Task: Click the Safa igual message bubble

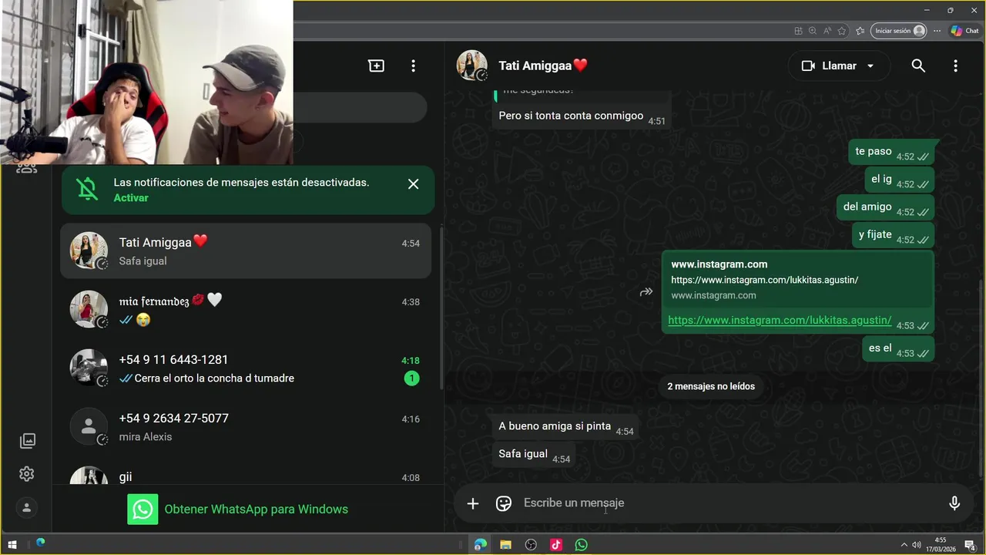Action: [534, 454]
